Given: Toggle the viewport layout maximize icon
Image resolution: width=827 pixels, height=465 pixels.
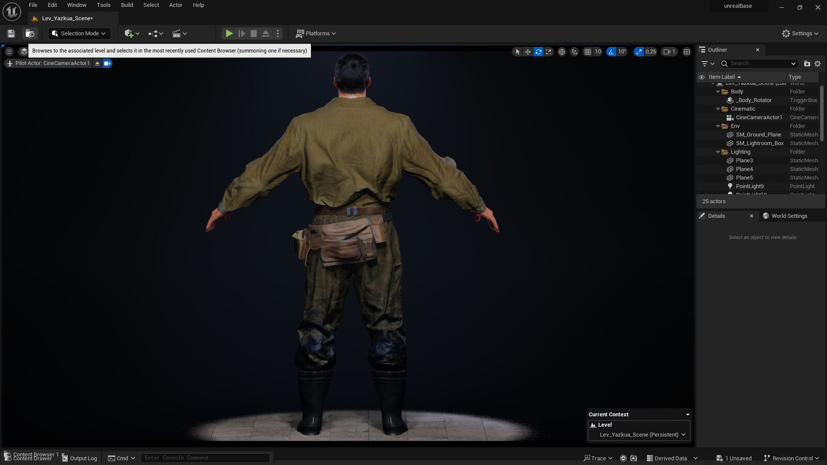Looking at the screenshot, I should point(687,52).
